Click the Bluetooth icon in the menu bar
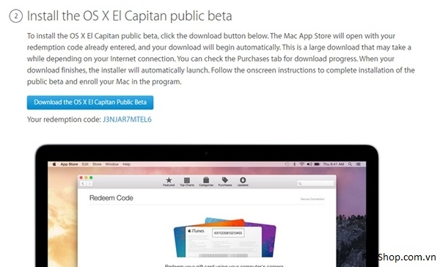This screenshot has height=267, width=440. tap(294, 164)
